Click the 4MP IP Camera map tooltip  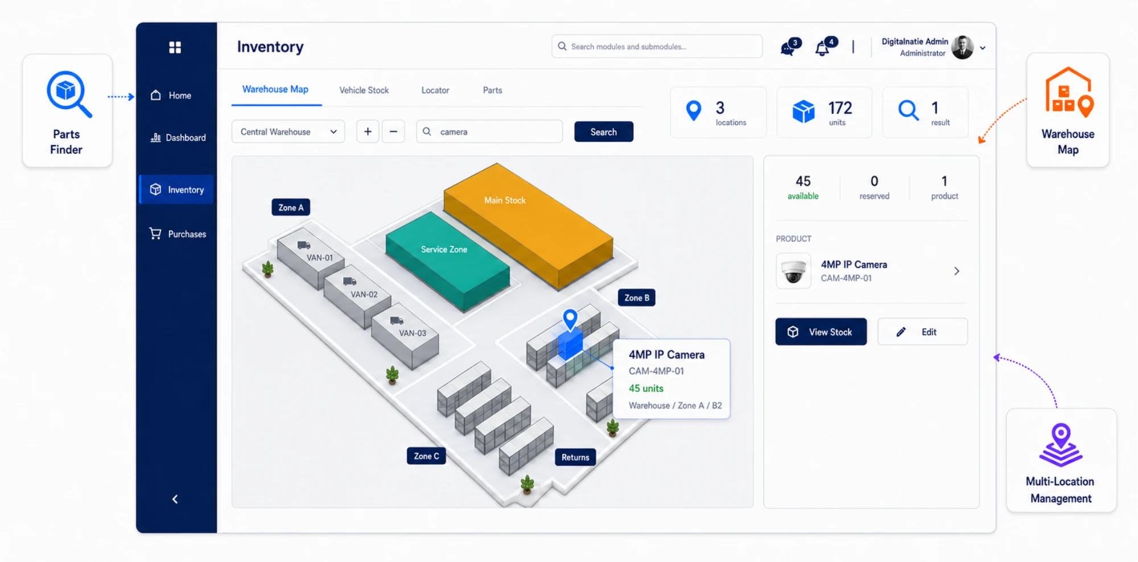pyautogui.click(x=671, y=379)
